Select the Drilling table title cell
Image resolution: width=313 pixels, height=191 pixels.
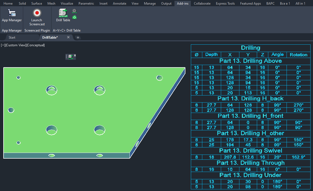251,48
